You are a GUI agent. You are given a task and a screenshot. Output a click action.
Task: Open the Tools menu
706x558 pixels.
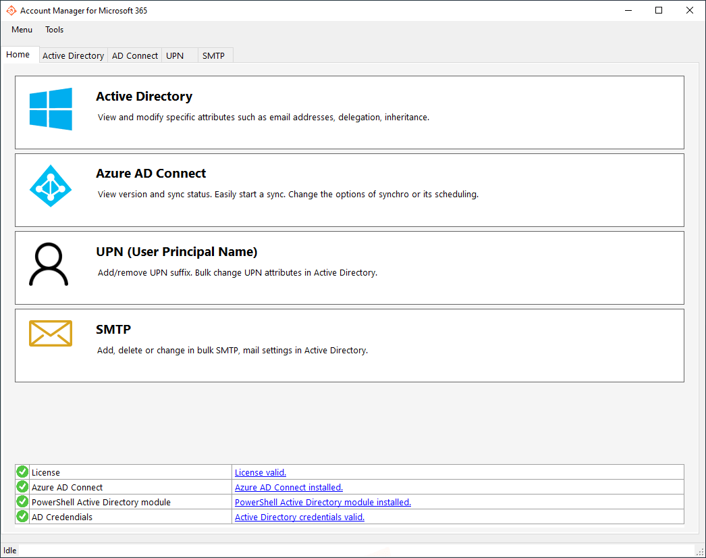55,30
